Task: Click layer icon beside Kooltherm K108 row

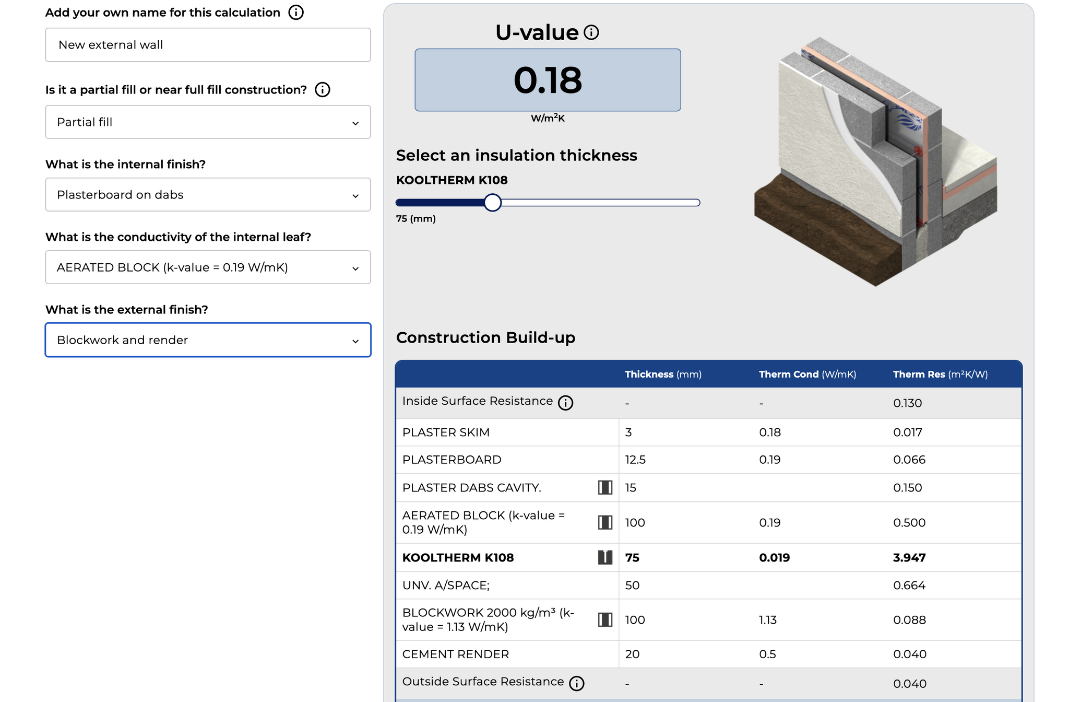Action: pyautogui.click(x=605, y=557)
